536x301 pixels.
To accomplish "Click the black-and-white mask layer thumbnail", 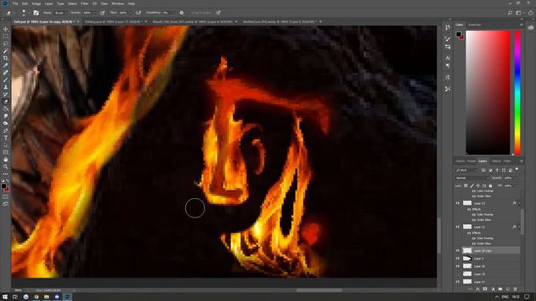I will tap(467, 258).
